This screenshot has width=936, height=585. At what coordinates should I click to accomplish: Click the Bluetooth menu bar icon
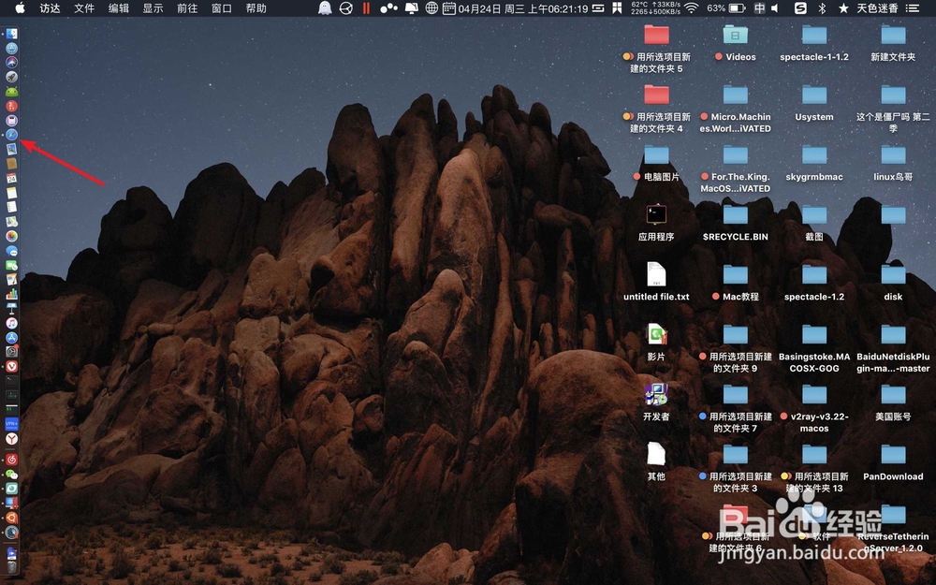[822, 8]
